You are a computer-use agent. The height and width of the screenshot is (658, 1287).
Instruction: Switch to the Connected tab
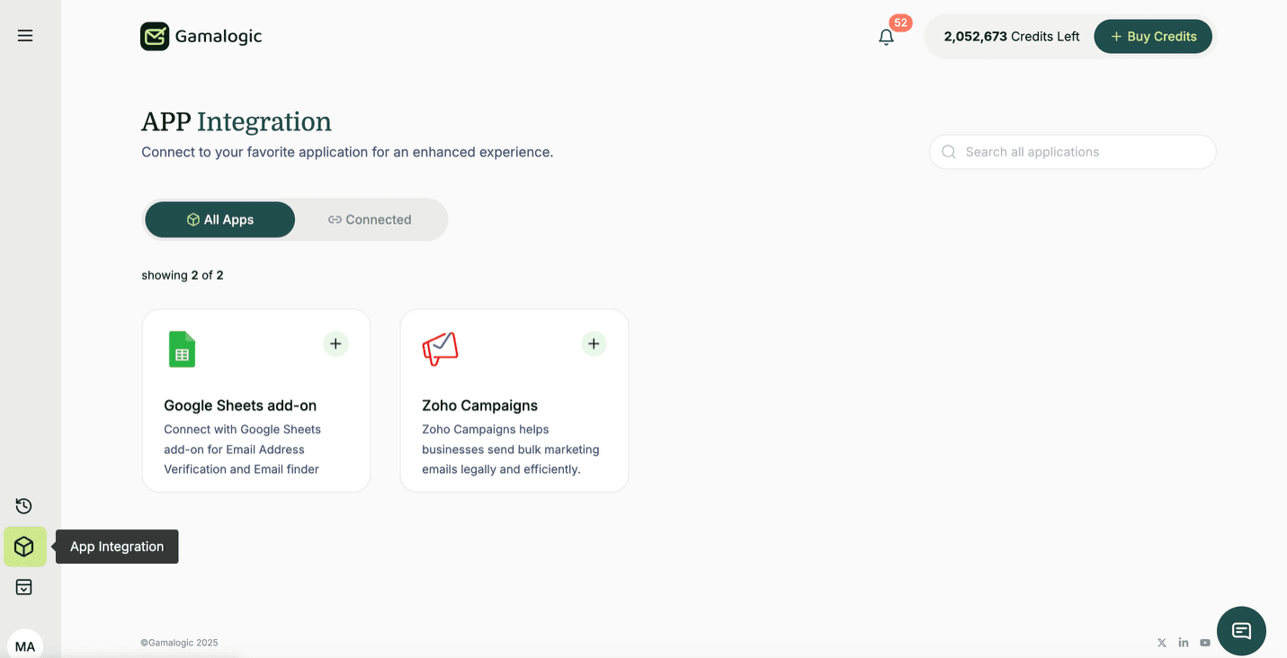coord(370,219)
